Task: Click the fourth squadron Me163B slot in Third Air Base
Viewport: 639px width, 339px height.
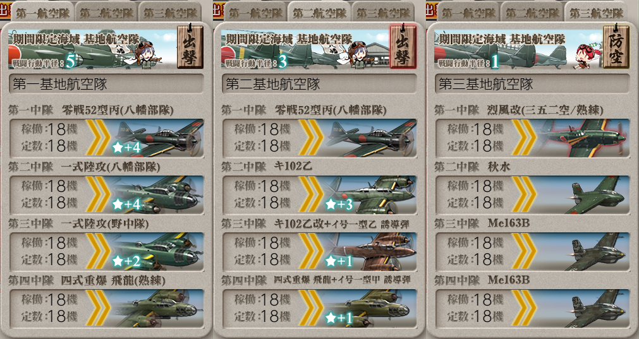Action: click(532, 308)
